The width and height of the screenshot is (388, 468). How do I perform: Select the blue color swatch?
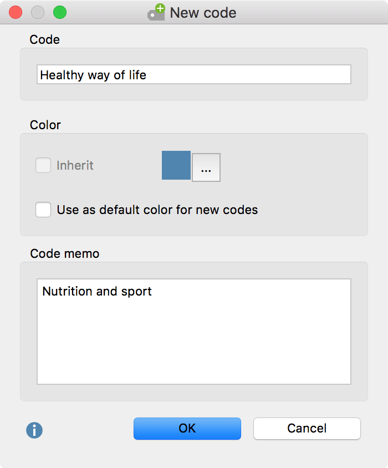click(x=176, y=165)
